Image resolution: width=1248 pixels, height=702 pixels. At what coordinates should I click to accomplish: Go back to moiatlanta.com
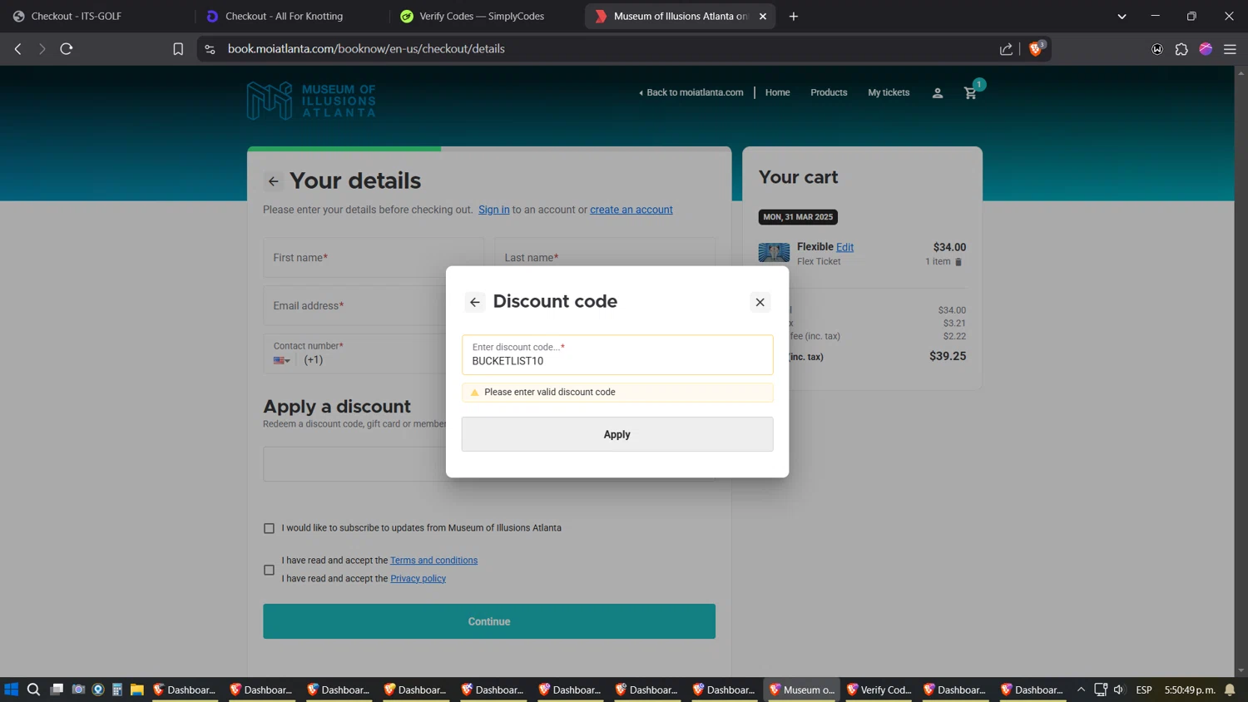coord(691,92)
